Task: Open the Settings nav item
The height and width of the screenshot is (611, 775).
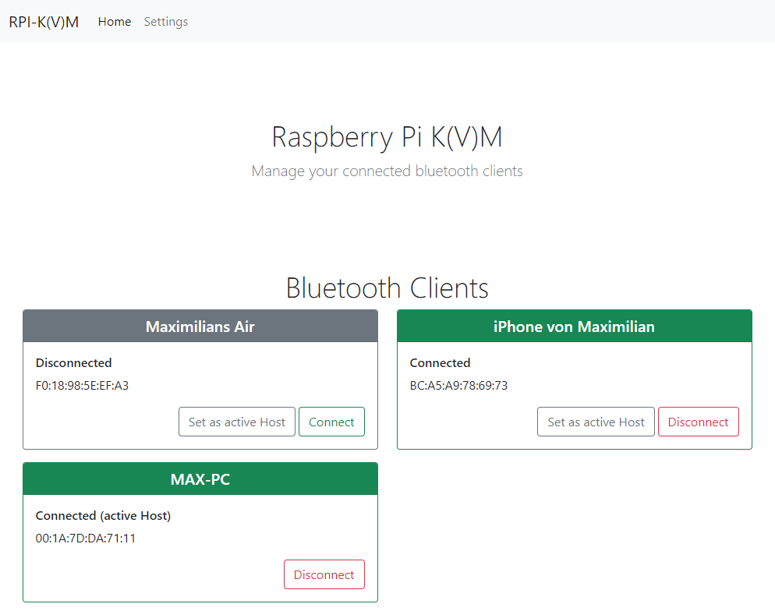Action: pyautogui.click(x=165, y=22)
